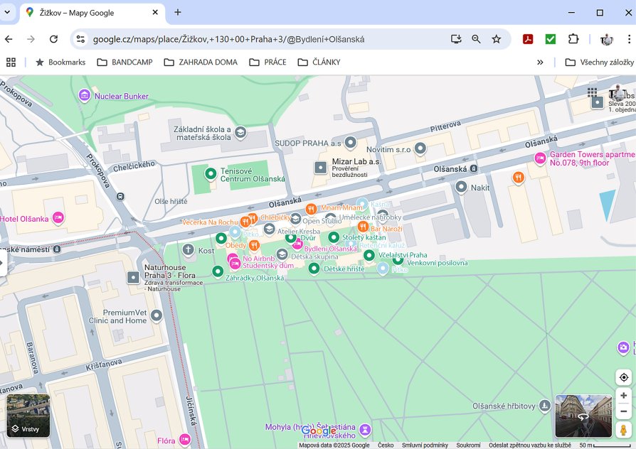Expand the collapsed Maps side panel
This screenshot has width=636, height=449.
pyautogui.click(x=3, y=263)
